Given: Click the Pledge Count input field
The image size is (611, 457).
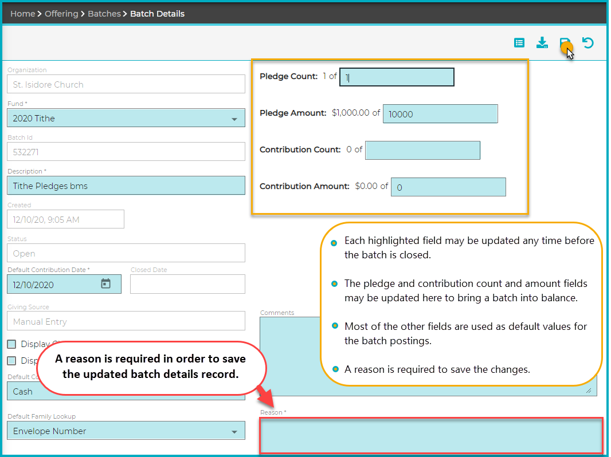Looking at the screenshot, I should (397, 77).
